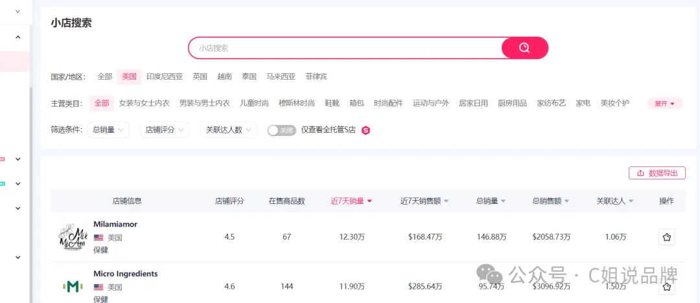Choose 家电 category
Screen dimensions: 700x303
[x=583, y=104]
